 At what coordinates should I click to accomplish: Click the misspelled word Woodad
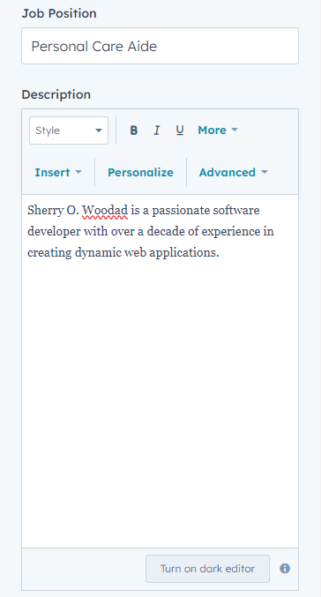click(x=105, y=211)
